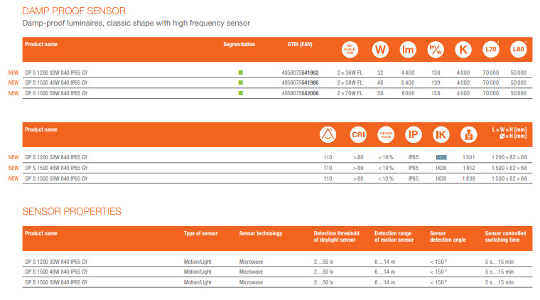The height and width of the screenshot is (300, 540).
Task: Click the Flicker Value icon
Action: pos(386,134)
